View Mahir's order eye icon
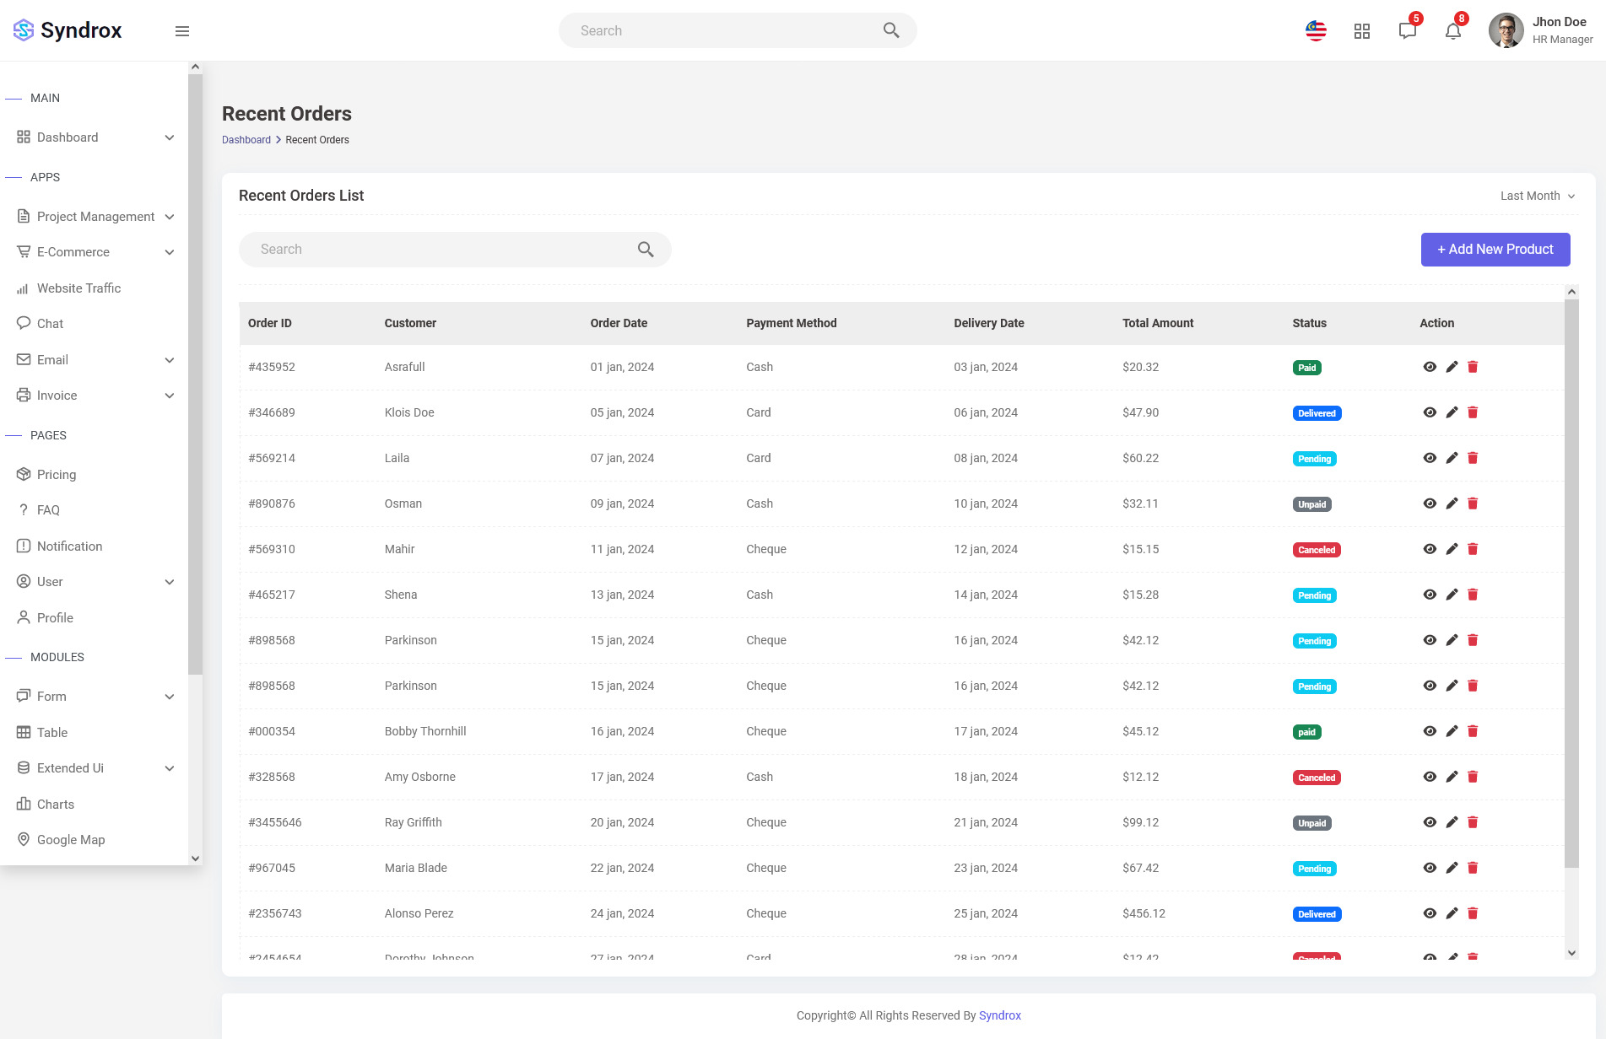 pos(1430,549)
